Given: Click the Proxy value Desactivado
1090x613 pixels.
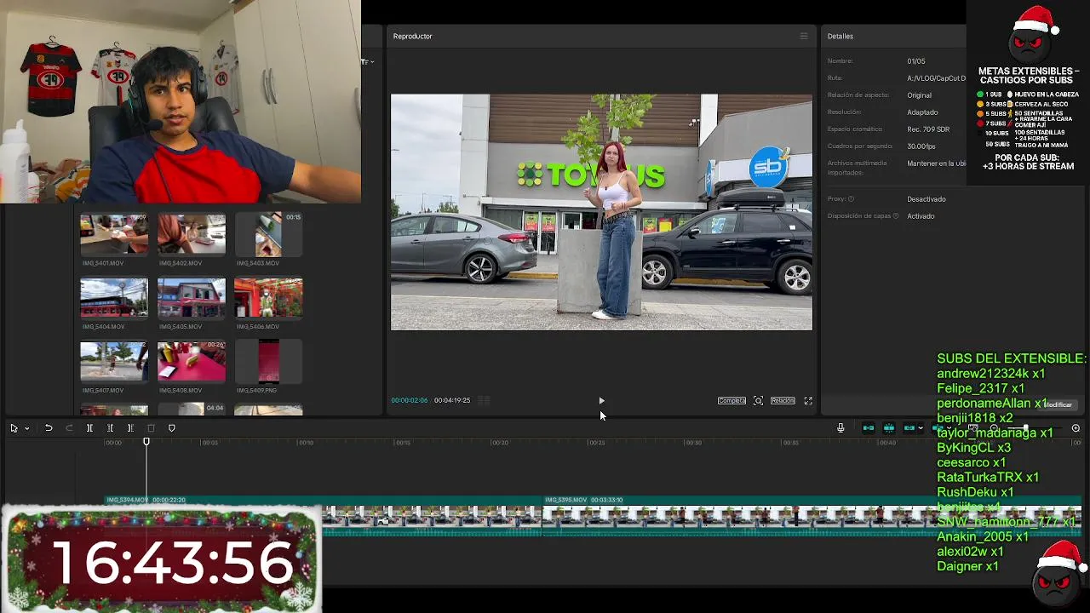Looking at the screenshot, I should (x=926, y=199).
